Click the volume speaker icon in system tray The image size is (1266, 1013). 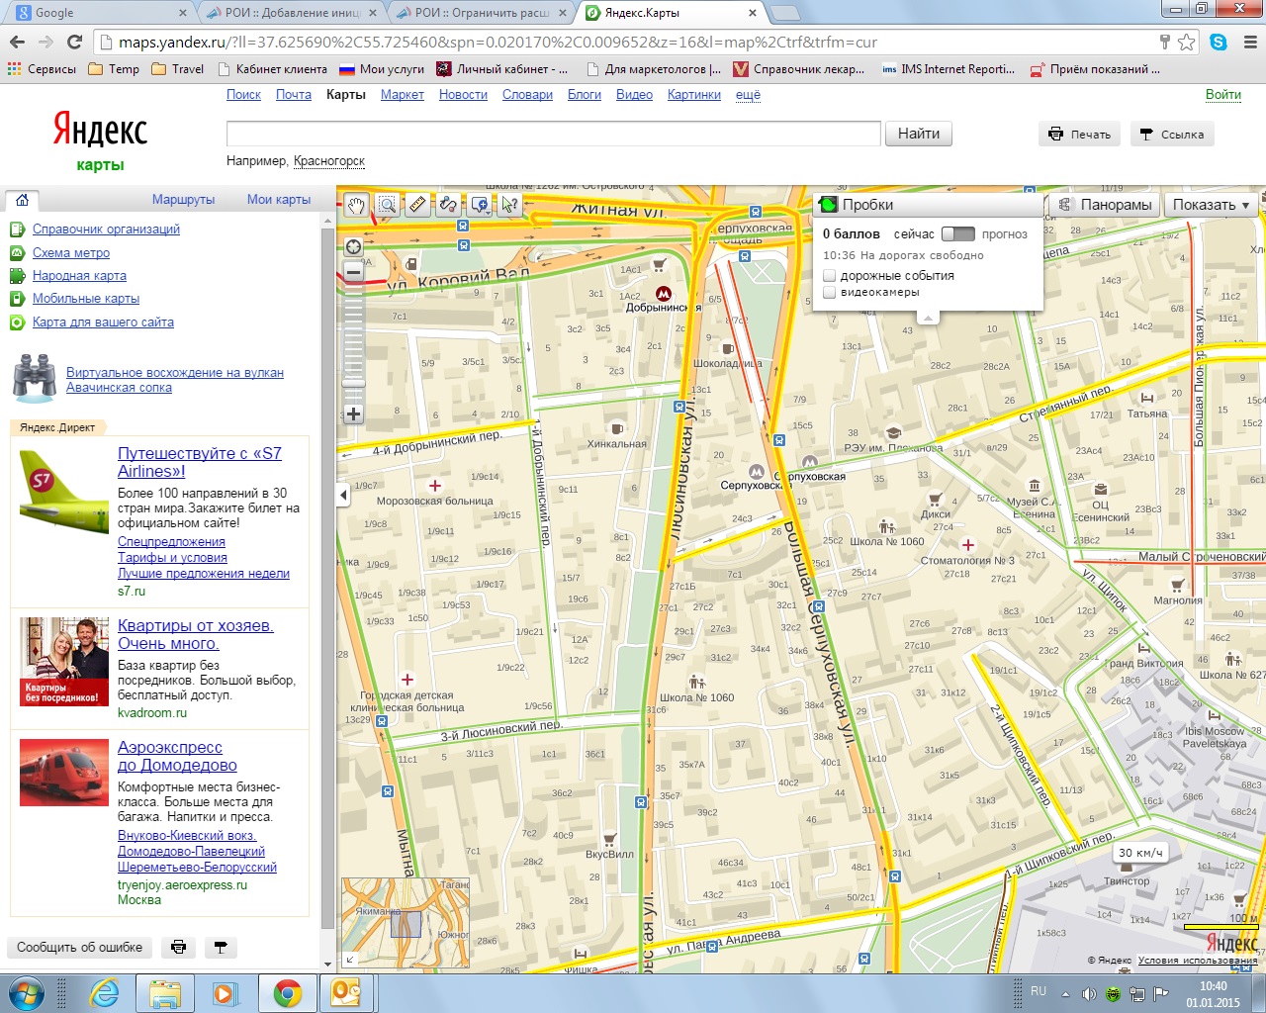click(x=1088, y=993)
